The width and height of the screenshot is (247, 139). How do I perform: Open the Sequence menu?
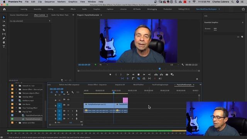tap(49, 2)
